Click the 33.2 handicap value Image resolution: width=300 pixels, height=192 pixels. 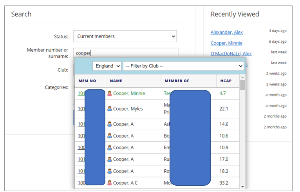coord(224,183)
